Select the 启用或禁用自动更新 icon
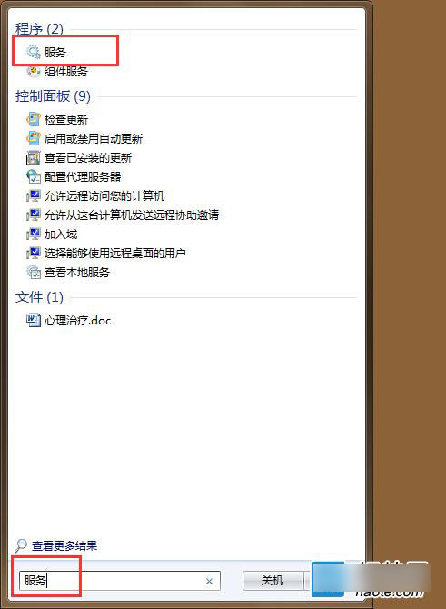Image resolution: width=446 pixels, height=609 pixels. click(x=34, y=138)
